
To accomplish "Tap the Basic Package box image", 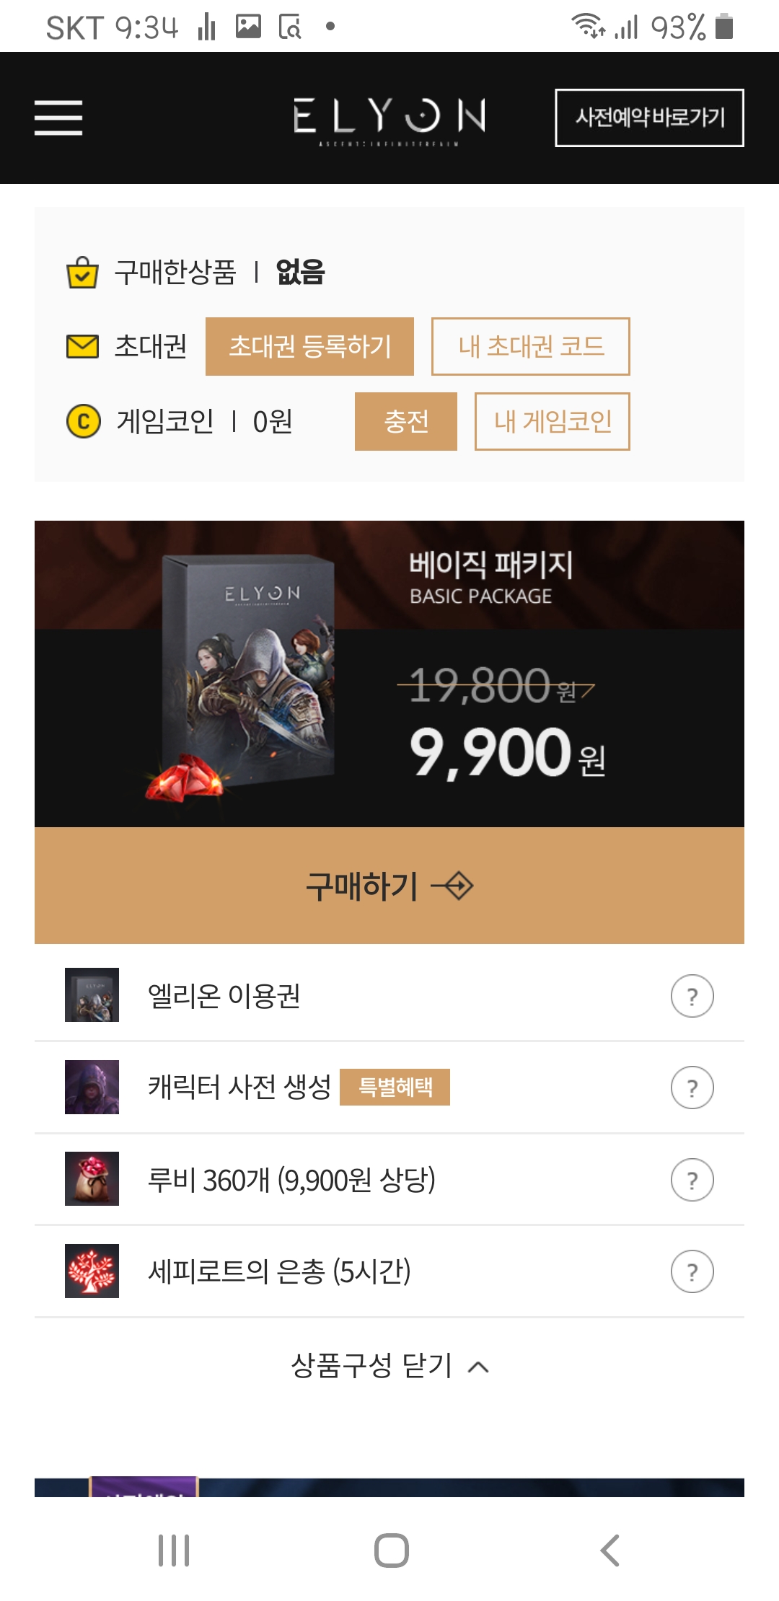I will (x=245, y=674).
